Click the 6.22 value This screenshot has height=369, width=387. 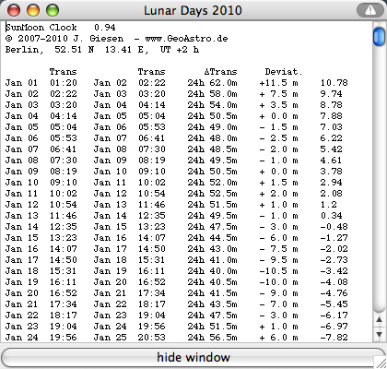pyautogui.click(x=331, y=138)
